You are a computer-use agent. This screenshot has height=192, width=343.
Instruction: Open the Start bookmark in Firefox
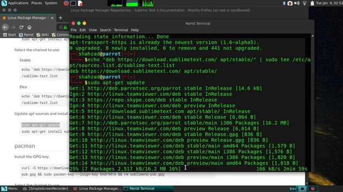point(10,35)
